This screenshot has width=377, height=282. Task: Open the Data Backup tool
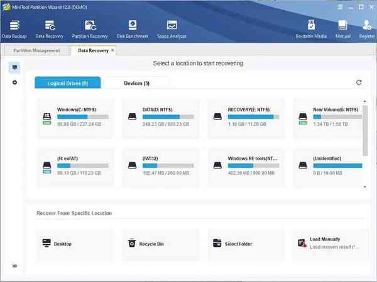point(14,30)
